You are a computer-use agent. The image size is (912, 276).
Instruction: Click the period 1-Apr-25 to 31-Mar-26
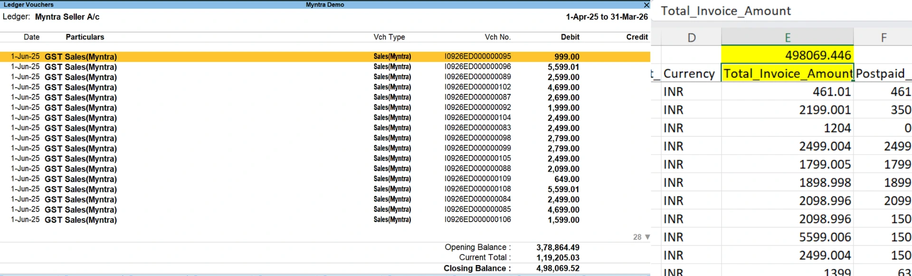607,17
